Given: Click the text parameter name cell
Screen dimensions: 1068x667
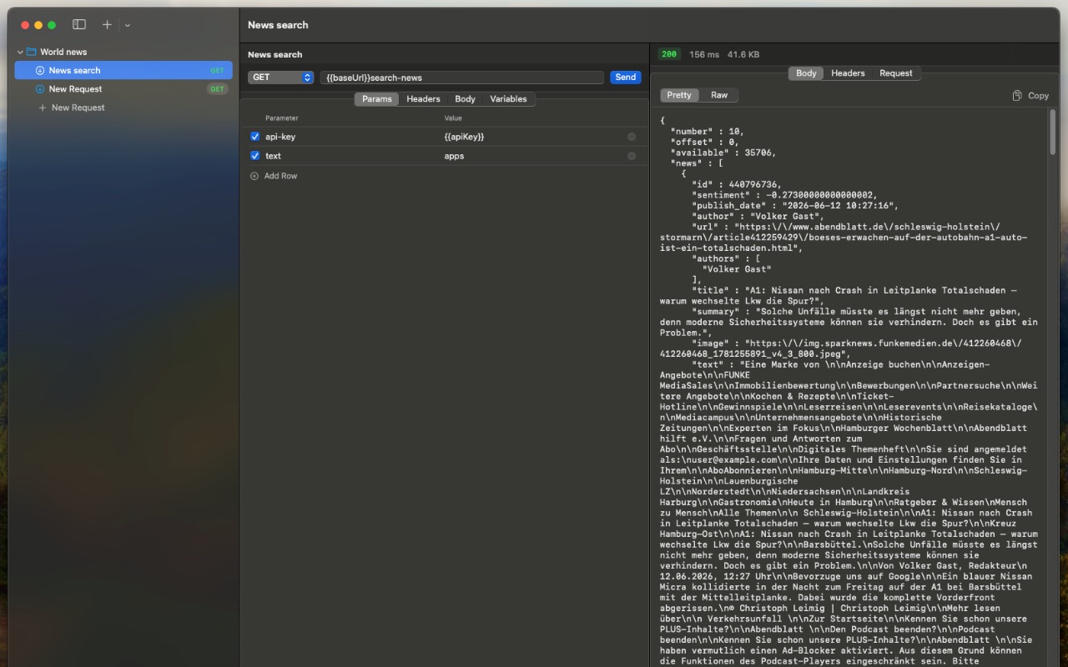Looking at the screenshot, I should click(273, 156).
